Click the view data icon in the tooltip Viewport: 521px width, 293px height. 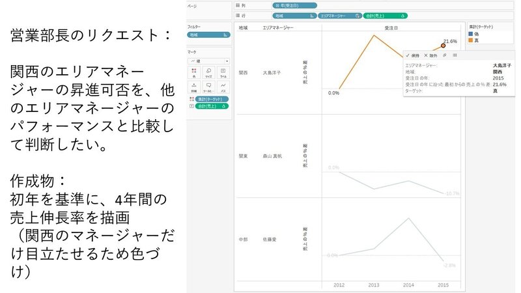pyautogui.click(x=455, y=55)
